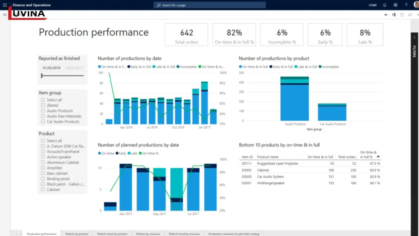Open the notifications bell
419x236 pixels.
point(385,5)
